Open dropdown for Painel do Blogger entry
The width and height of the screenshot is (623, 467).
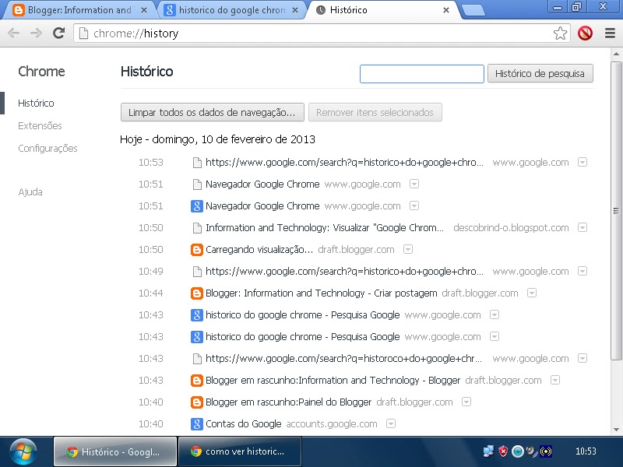(466, 402)
